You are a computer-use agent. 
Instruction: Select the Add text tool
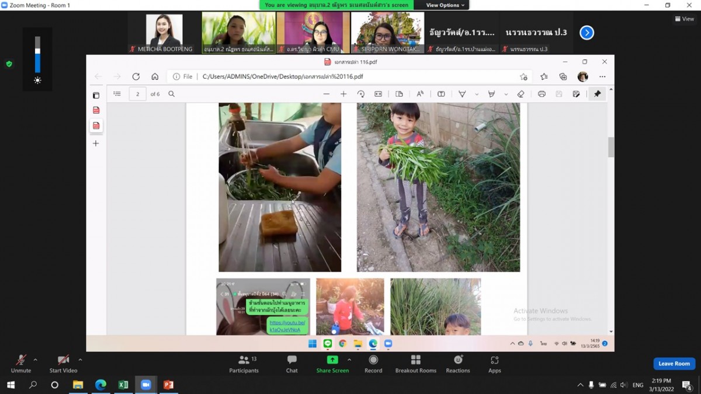pyautogui.click(x=441, y=94)
